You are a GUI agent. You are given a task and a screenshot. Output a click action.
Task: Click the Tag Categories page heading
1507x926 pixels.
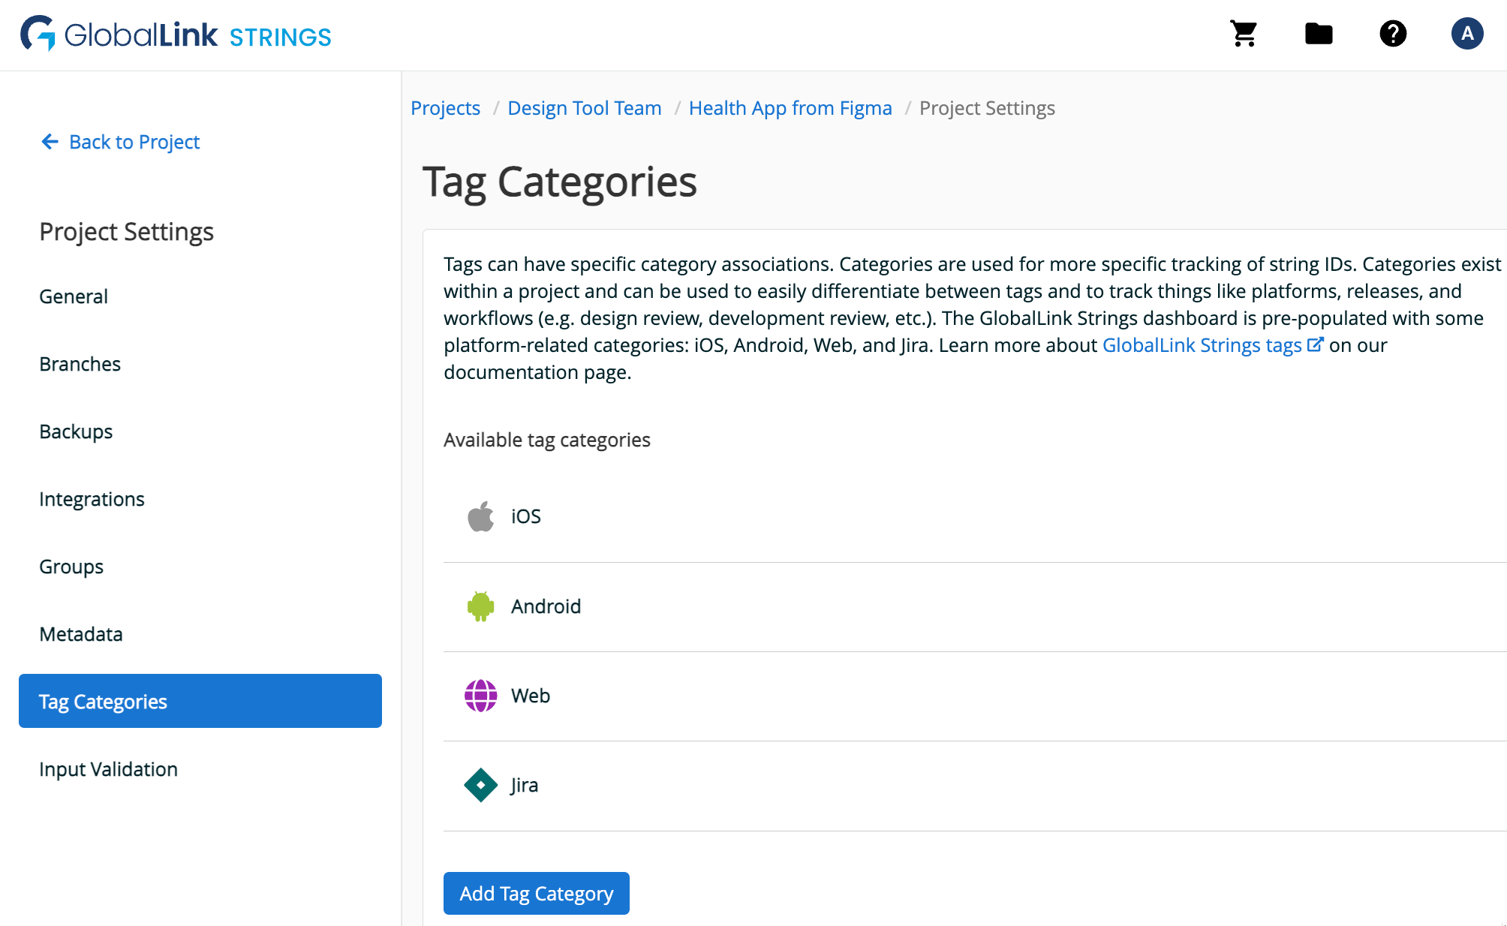pyautogui.click(x=560, y=182)
